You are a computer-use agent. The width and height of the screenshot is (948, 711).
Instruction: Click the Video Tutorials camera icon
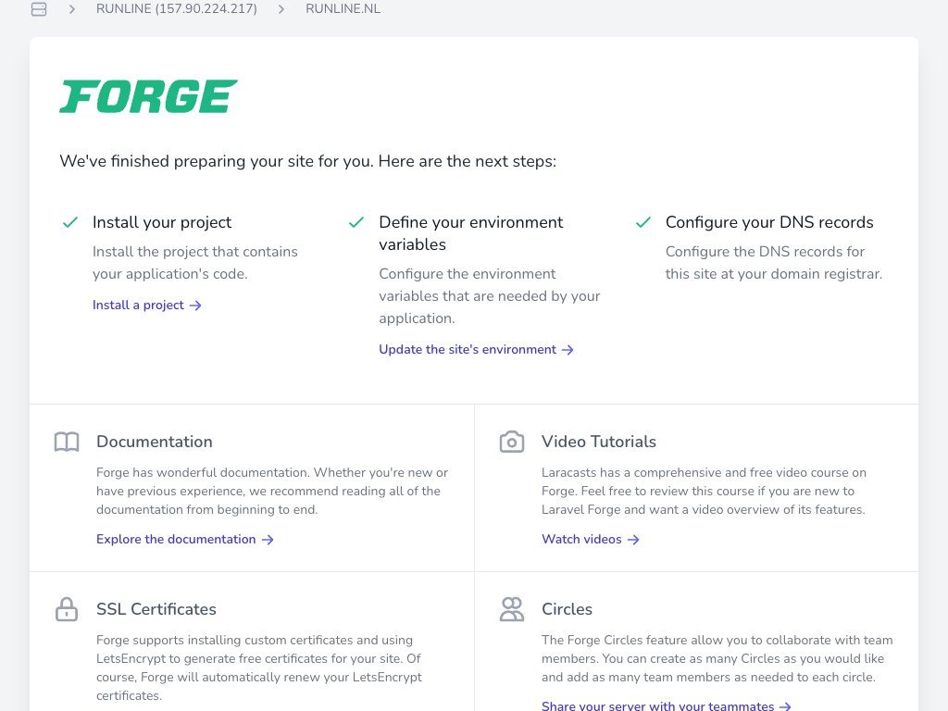[x=512, y=442]
